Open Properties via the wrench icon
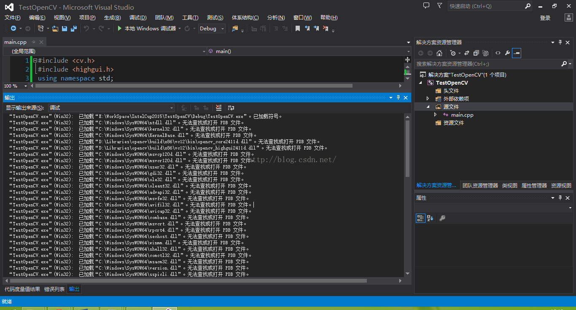The image size is (576, 310). pyautogui.click(x=507, y=53)
